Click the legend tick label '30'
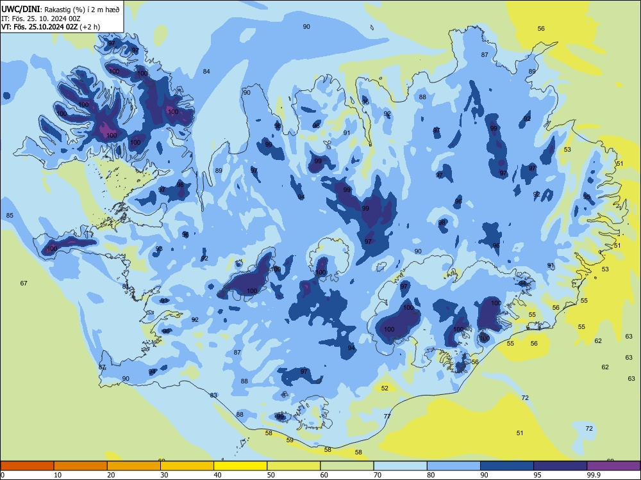 pyautogui.click(x=164, y=475)
